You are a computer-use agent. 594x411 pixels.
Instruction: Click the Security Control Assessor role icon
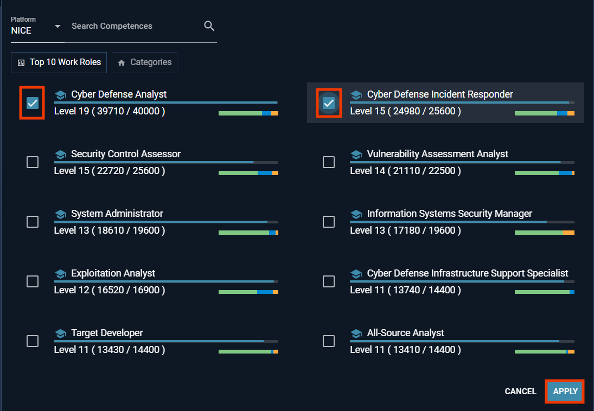[x=60, y=153]
